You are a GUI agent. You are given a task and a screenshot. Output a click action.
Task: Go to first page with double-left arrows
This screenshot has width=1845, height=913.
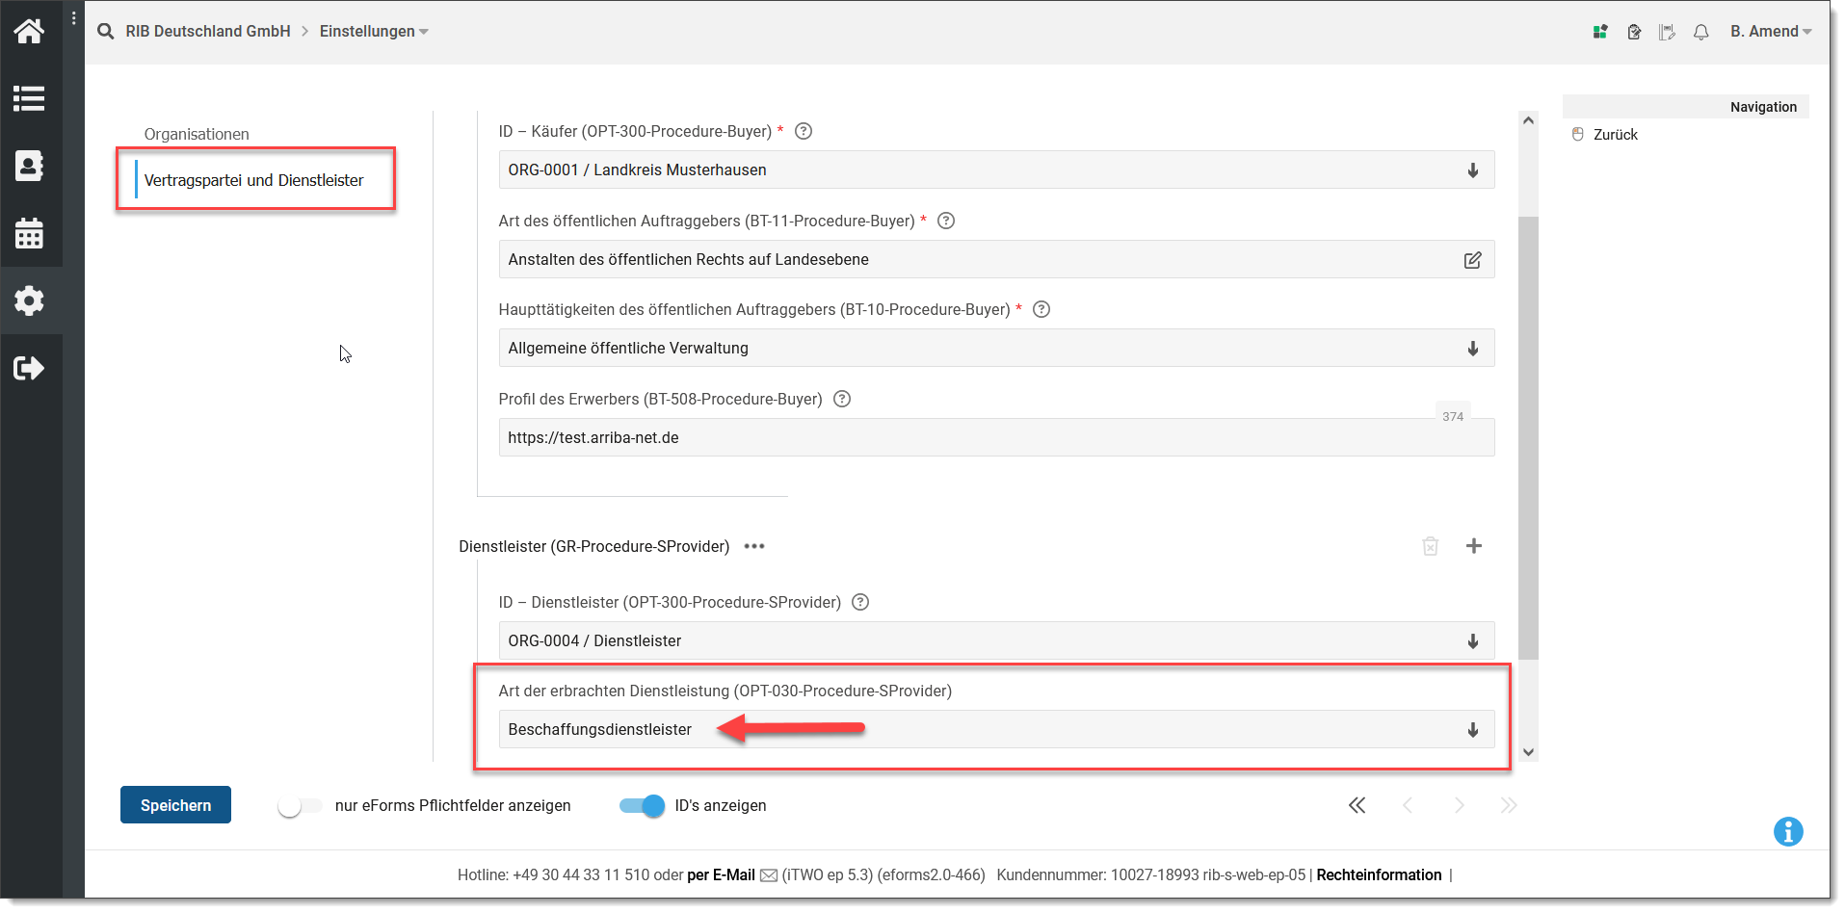[1357, 805]
